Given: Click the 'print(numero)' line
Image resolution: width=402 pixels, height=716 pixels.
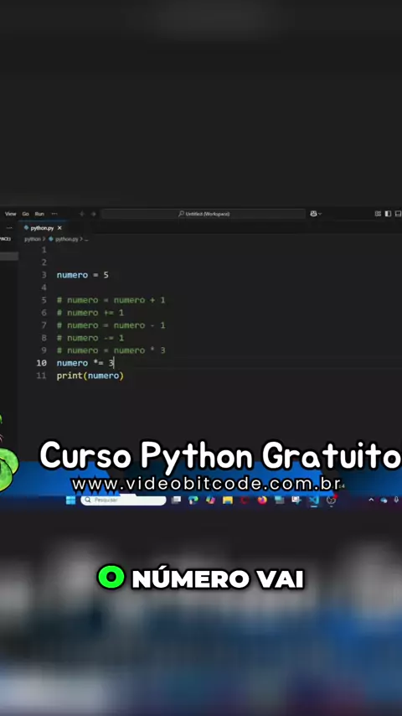Looking at the screenshot, I should click(90, 376).
